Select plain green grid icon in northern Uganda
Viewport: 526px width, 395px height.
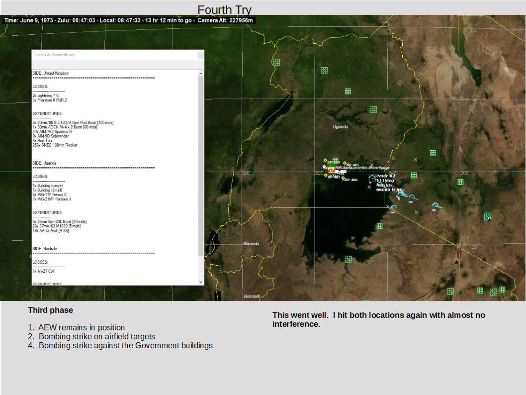click(x=348, y=91)
